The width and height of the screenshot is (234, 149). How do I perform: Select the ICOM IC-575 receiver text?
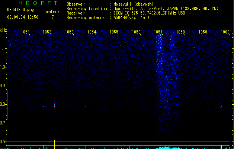click(150, 13)
